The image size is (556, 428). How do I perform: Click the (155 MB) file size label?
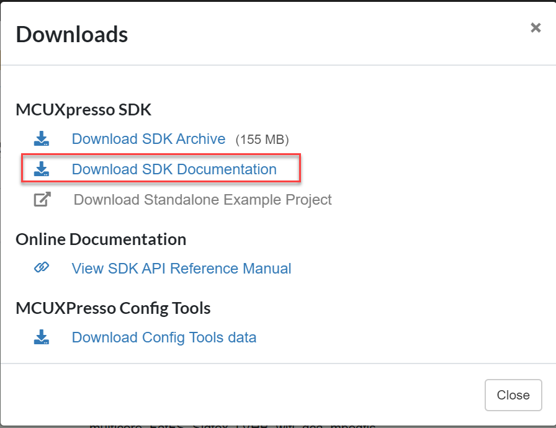[x=262, y=140]
